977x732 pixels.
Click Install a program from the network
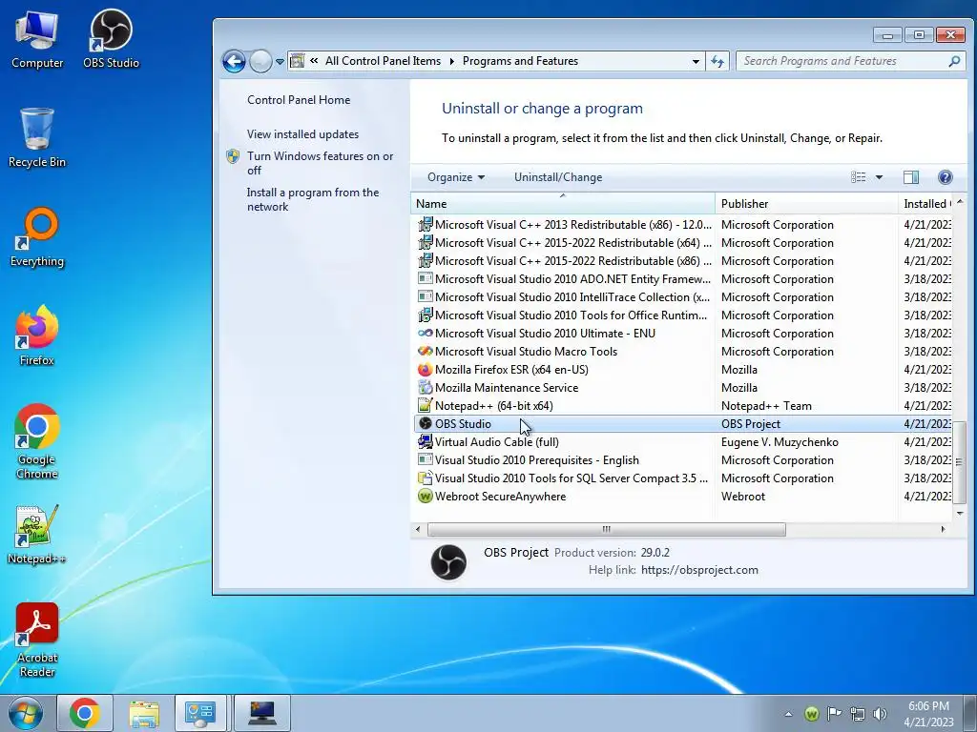pyautogui.click(x=313, y=199)
